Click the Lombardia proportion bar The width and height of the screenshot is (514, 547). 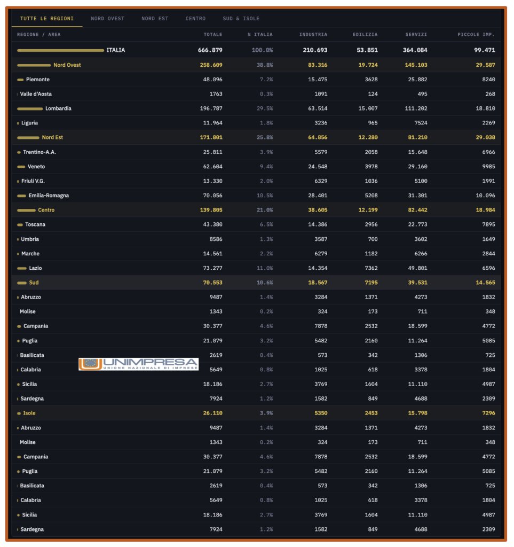pyautogui.click(x=30, y=108)
